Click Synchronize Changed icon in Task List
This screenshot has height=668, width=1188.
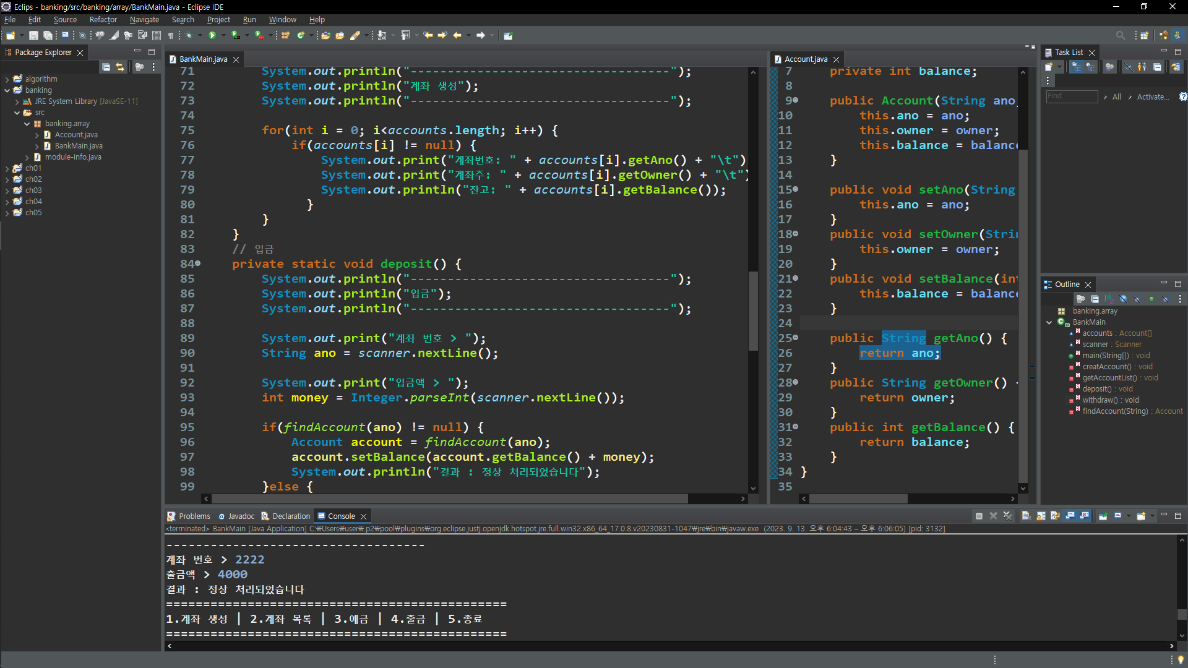[1176, 67]
